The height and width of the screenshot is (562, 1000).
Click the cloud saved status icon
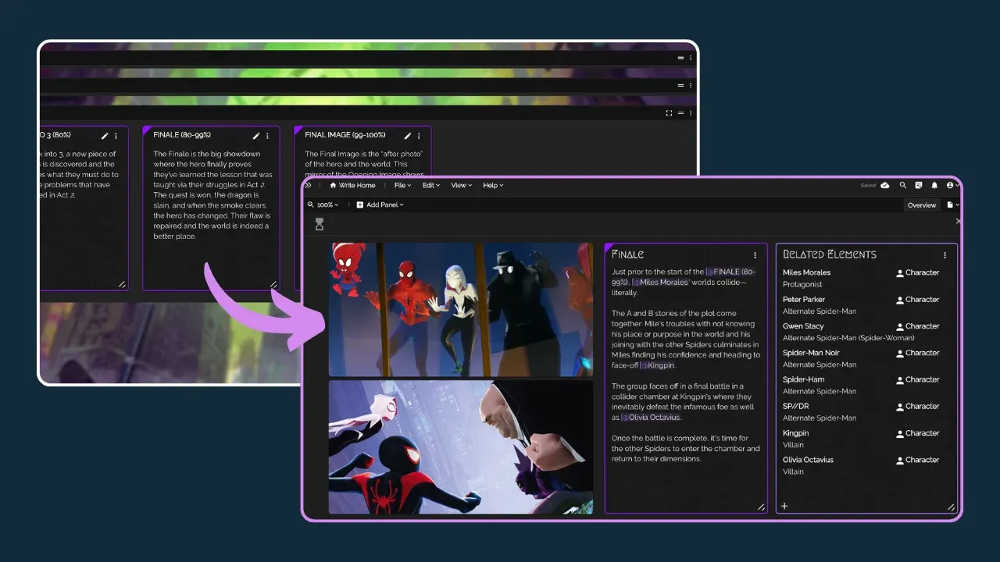885,186
